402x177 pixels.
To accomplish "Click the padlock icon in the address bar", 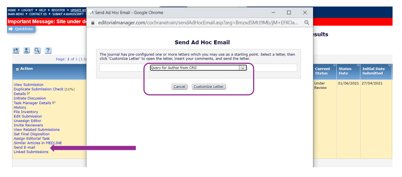I will pos(93,22).
